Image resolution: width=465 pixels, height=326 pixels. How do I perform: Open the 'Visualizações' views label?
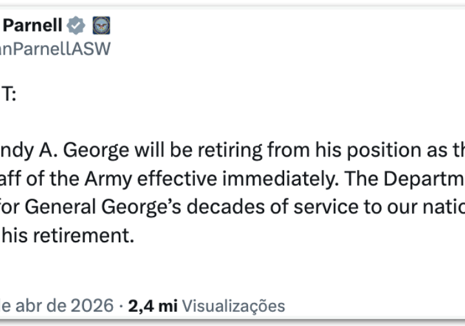coord(233,305)
